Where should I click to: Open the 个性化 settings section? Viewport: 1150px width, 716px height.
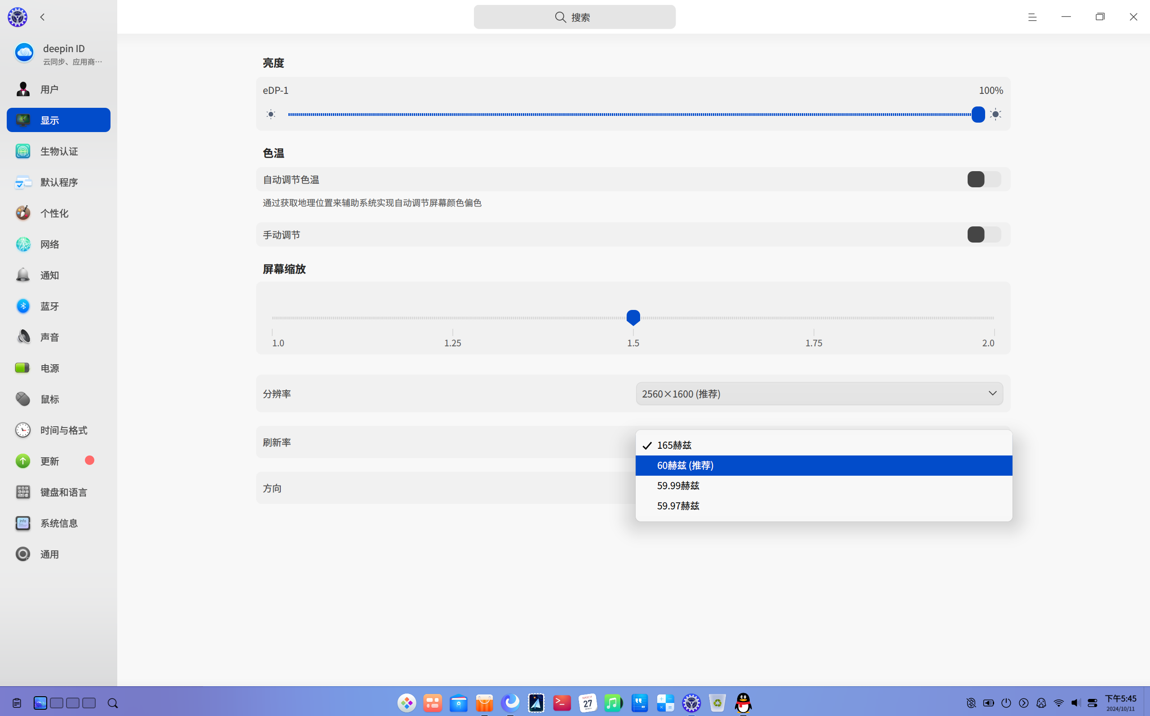click(x=58, y=213)
